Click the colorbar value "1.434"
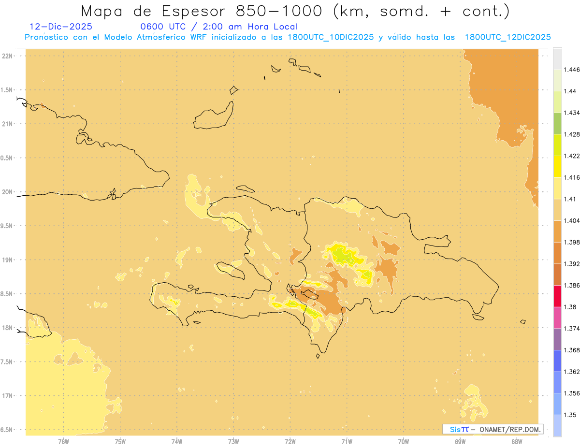 point(572,113)
